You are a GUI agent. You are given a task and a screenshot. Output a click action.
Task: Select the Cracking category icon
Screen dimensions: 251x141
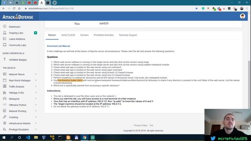click(5, 117)
